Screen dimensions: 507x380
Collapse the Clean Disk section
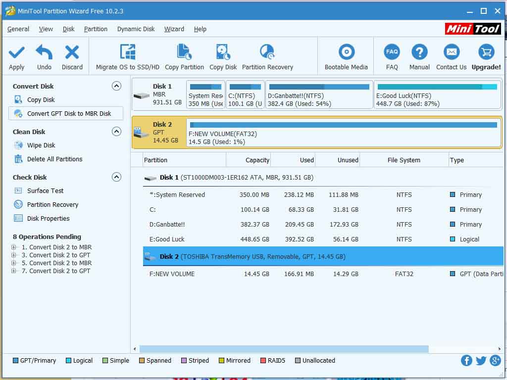point(116,132)
